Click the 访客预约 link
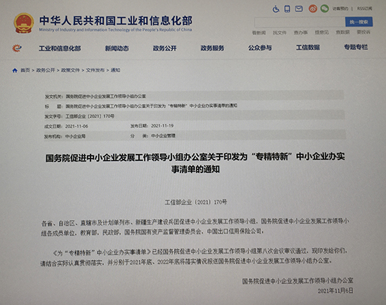386x305 pixels. tap(340, 8)
